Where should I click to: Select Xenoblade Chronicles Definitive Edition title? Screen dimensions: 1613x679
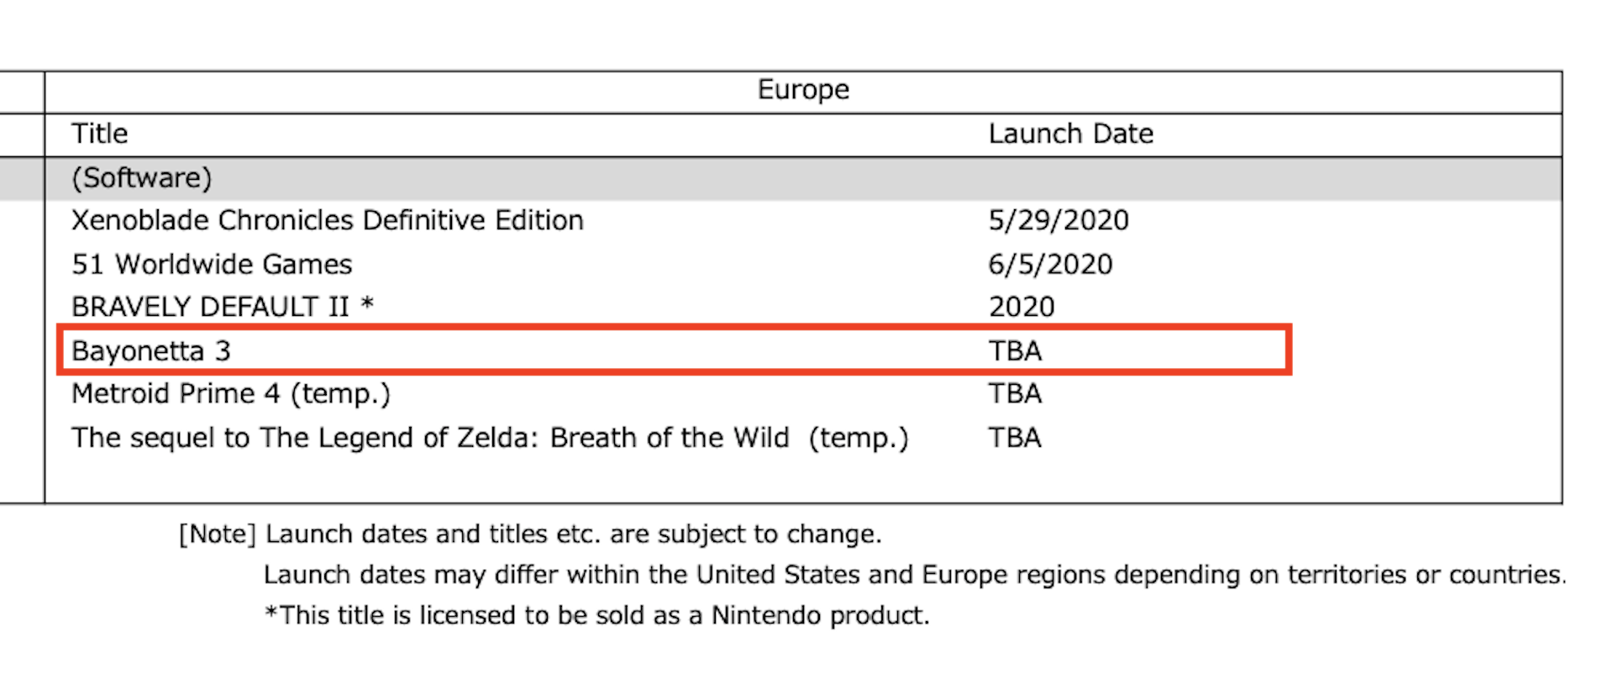point(328,220)
